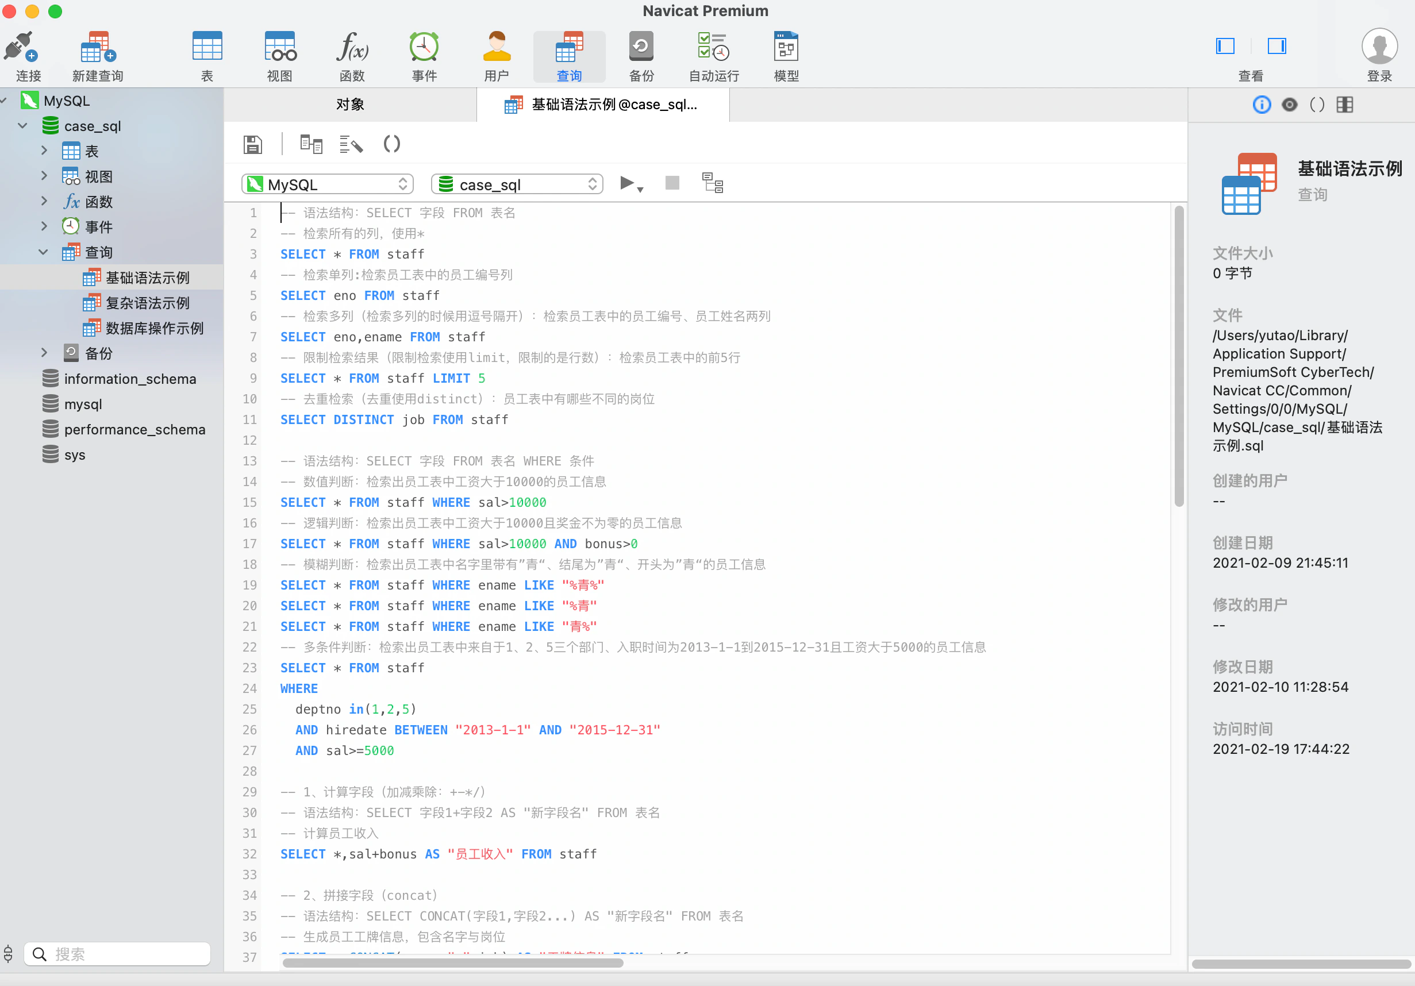Image resolution: width=1415 pixels, height=986 pixels.
Task: Click the 'AND sal>=5000' line
Action: click(344, 750)
